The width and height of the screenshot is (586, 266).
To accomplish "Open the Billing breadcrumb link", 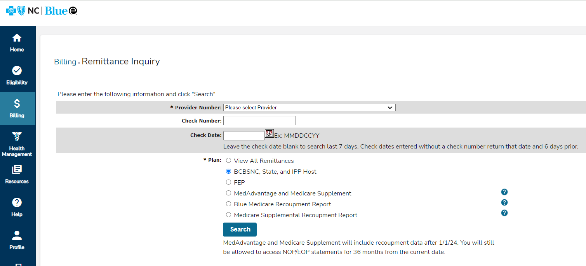I will pos(65,61).
